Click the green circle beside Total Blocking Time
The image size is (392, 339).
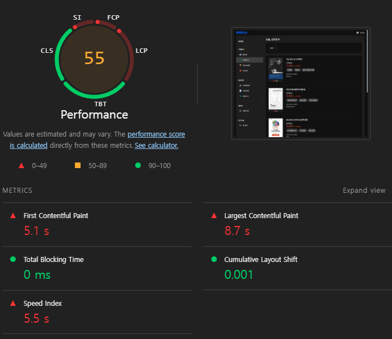(13, 259)
